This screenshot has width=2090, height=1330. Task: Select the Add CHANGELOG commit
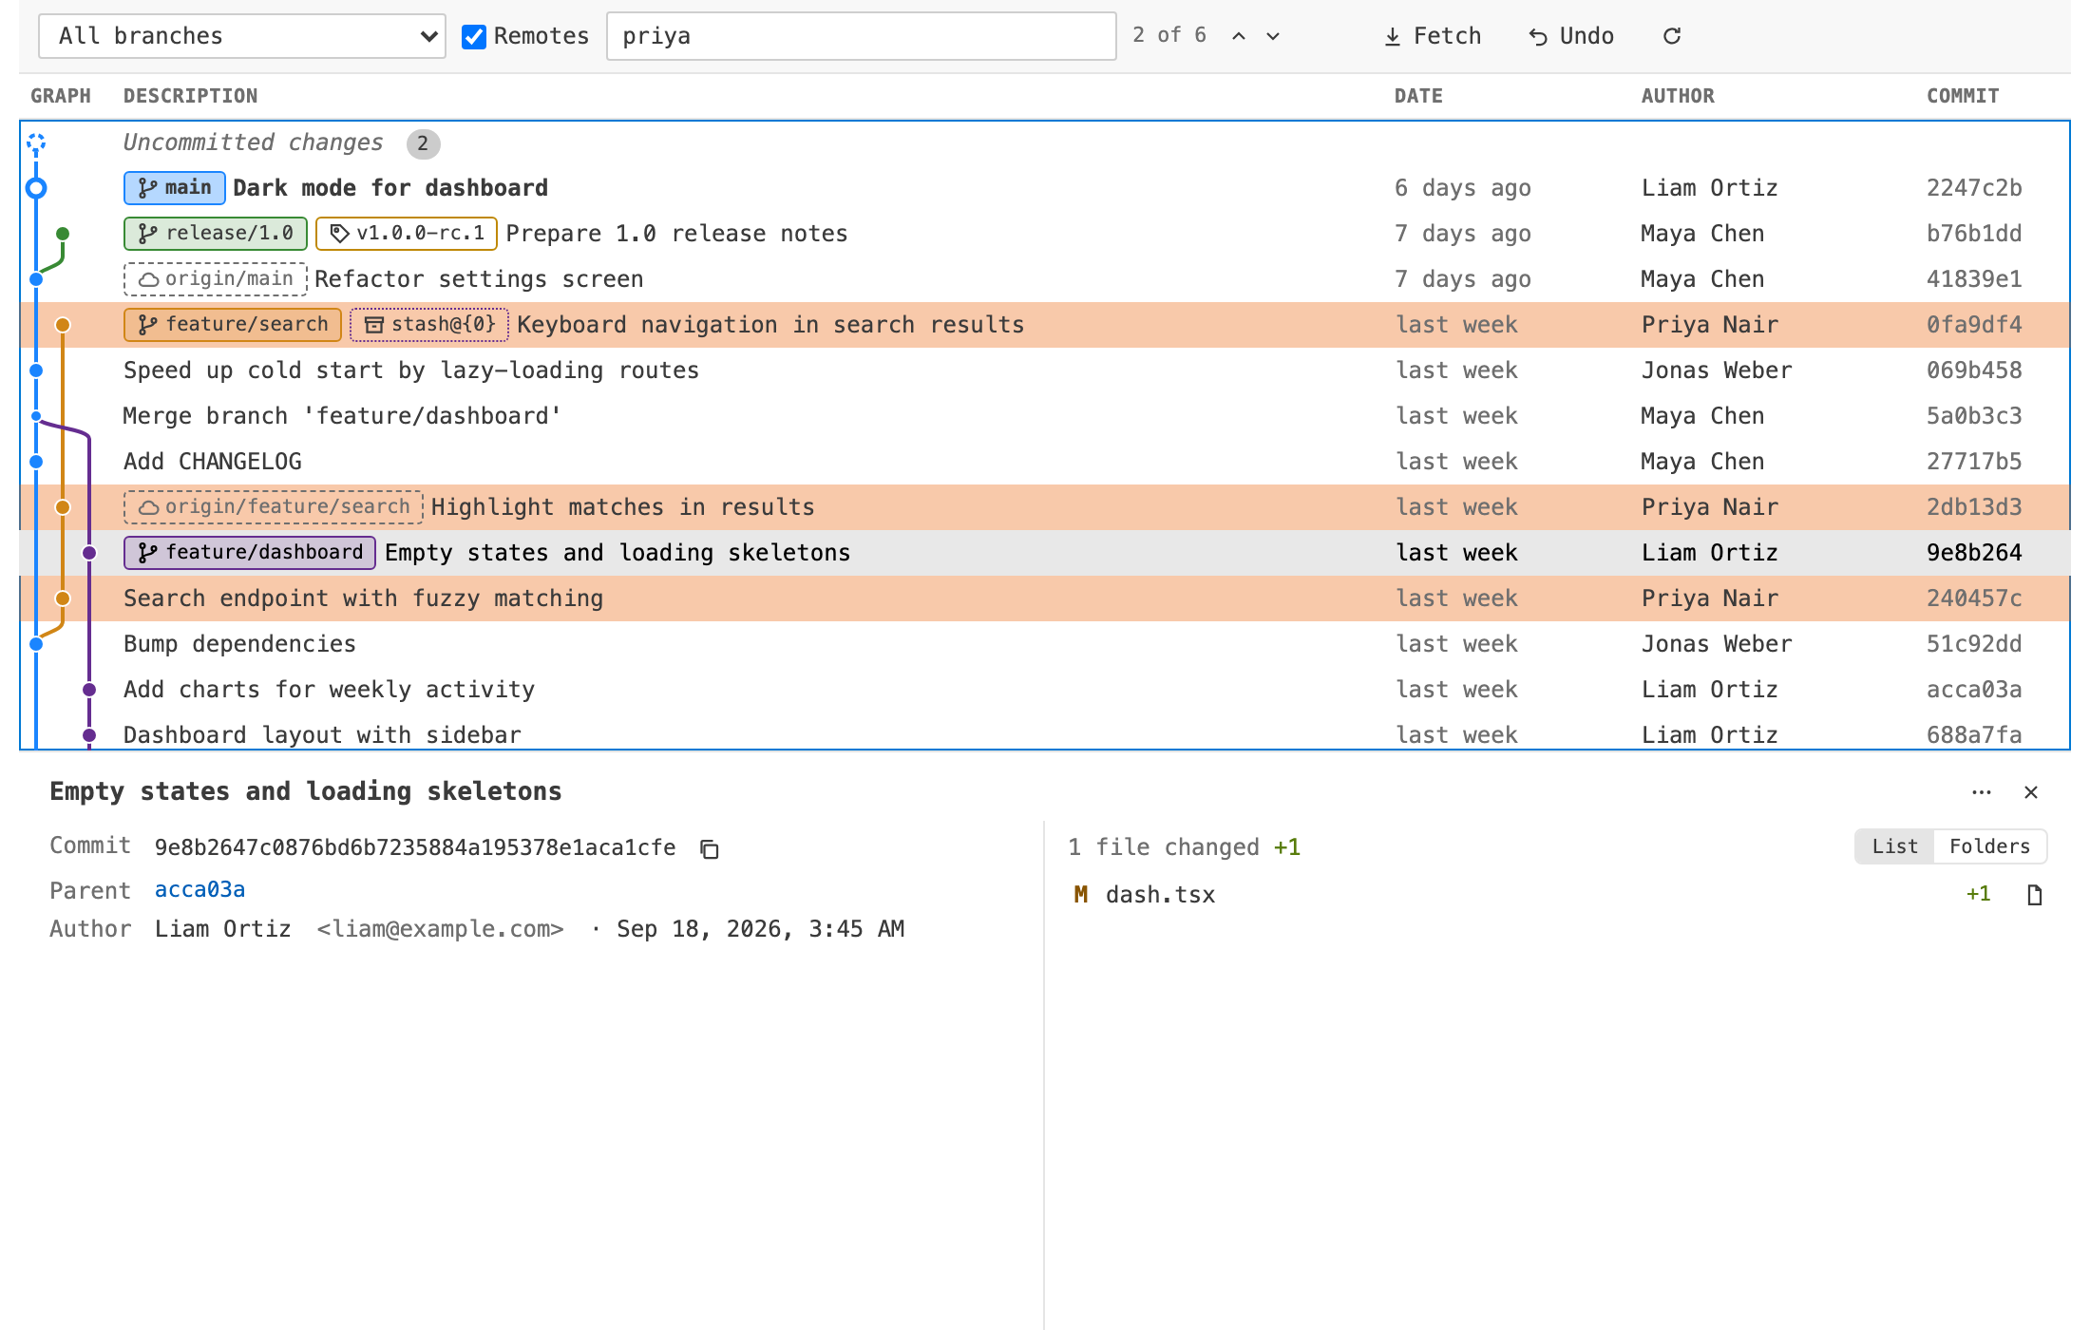[x=1045, y=462]
